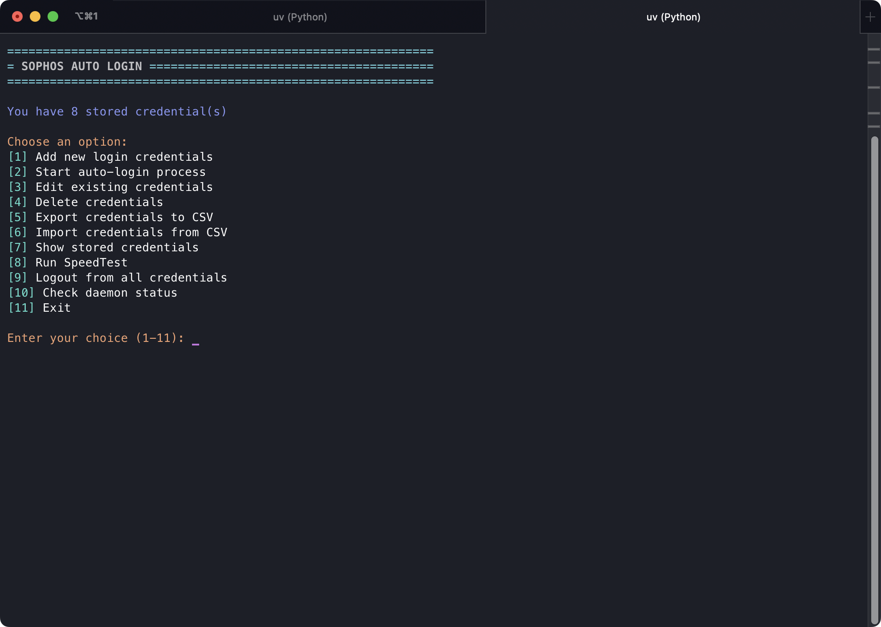881x627 pixels.
Task: Click option [4] Delete credentials
Action: [x=85, y=202]
